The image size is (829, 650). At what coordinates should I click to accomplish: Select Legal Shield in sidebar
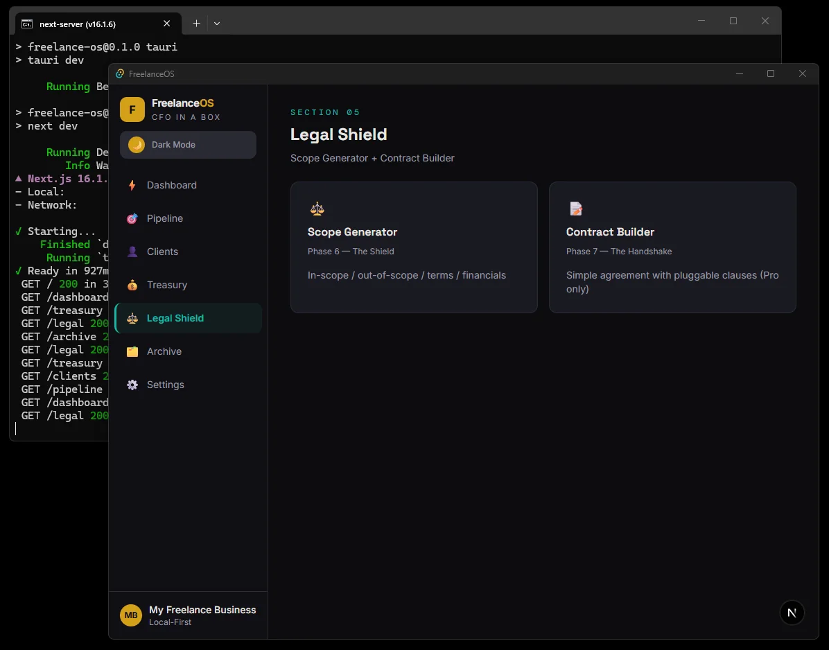point(189,318)
